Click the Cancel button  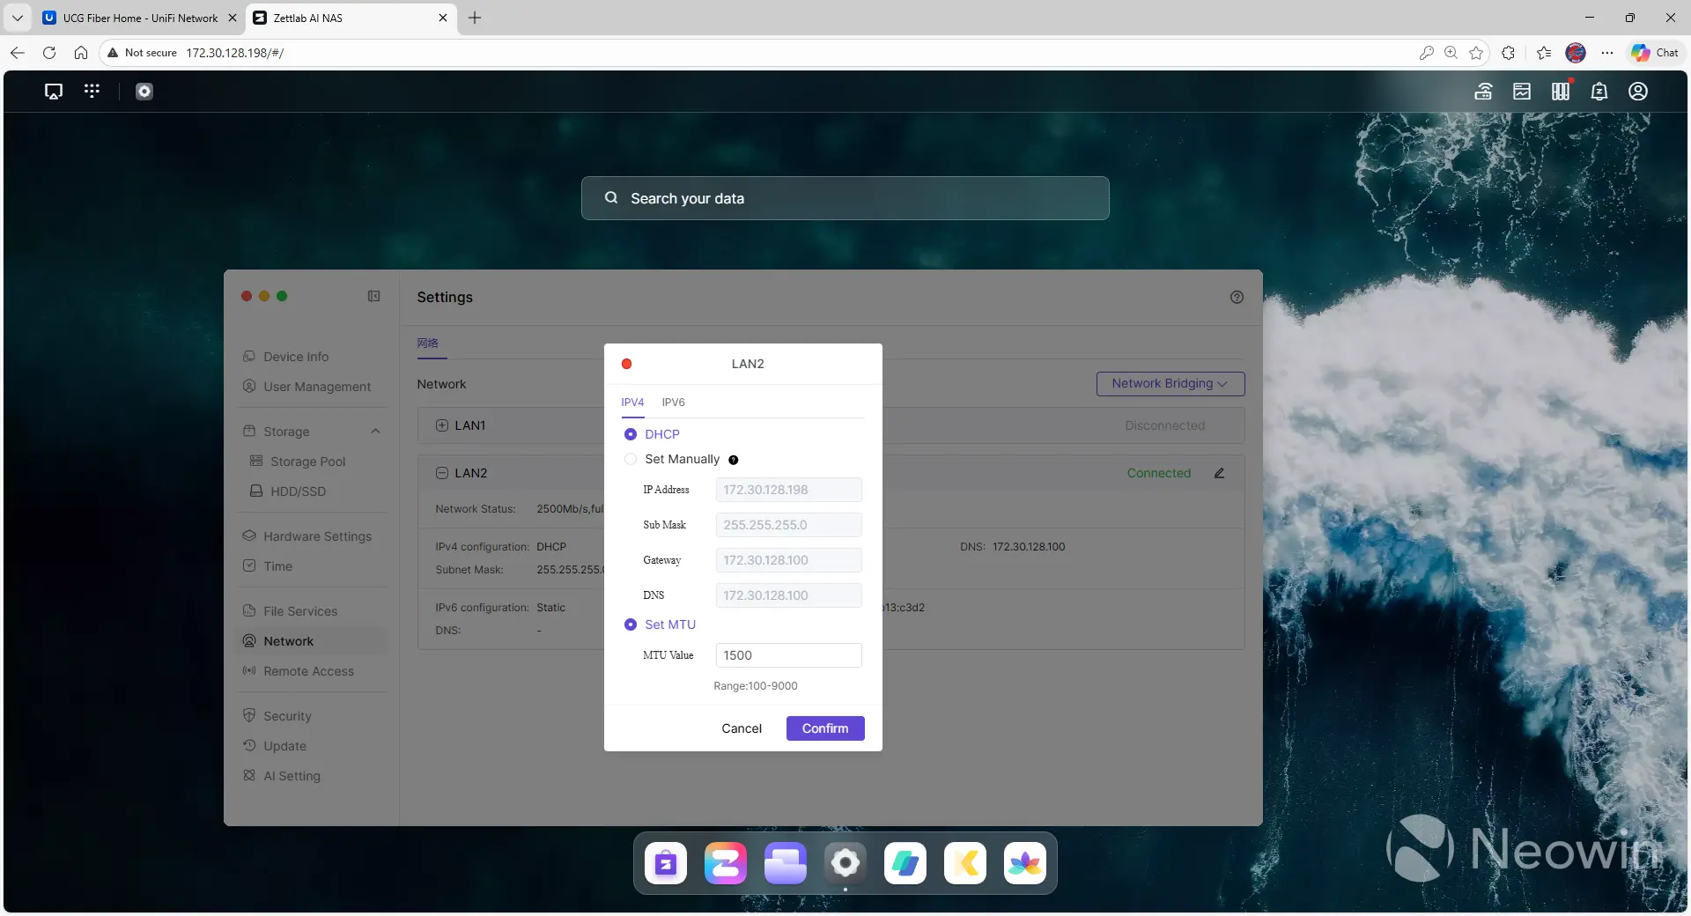coord(742,728)
